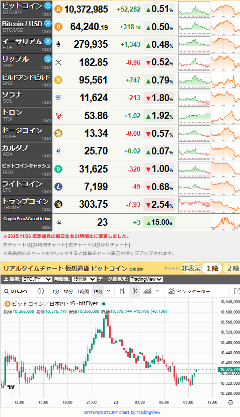Open X share icon beside Bitcoin / USD
This screenshot has height=417, width=240.
point(48,24)
